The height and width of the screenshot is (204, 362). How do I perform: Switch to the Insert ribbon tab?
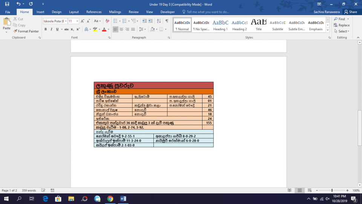(40, 12)
